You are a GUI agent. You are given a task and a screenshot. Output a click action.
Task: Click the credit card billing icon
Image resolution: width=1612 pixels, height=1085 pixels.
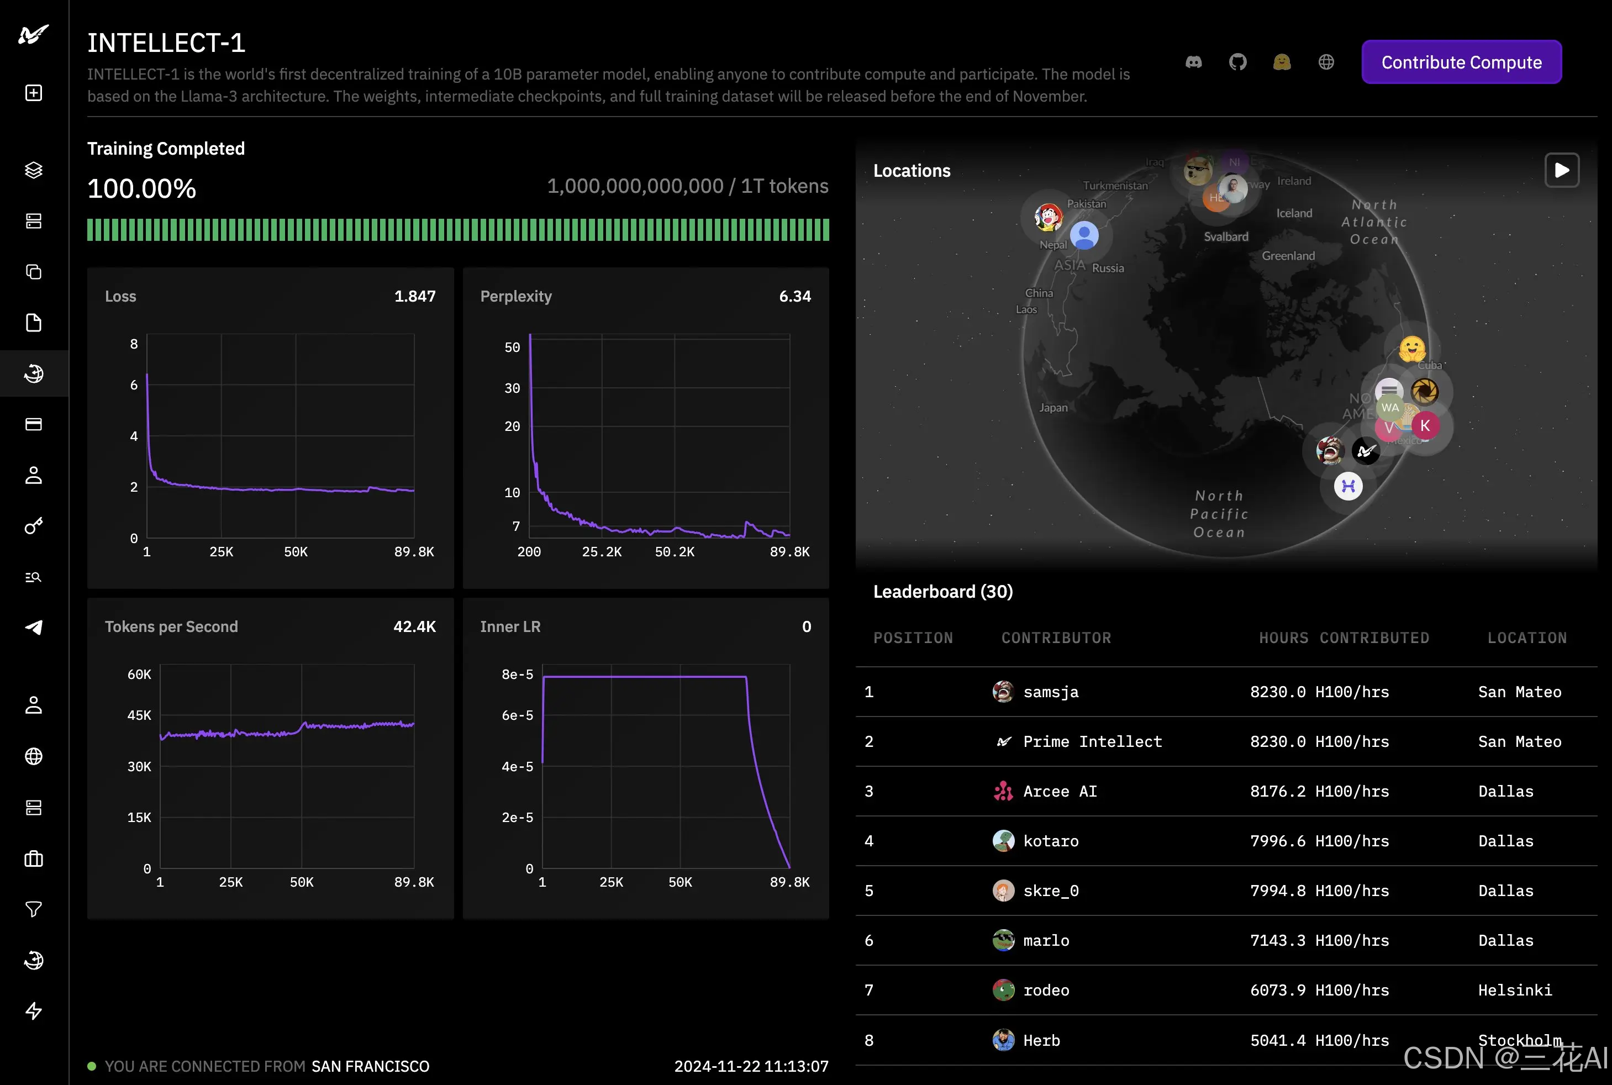point(33,424)
